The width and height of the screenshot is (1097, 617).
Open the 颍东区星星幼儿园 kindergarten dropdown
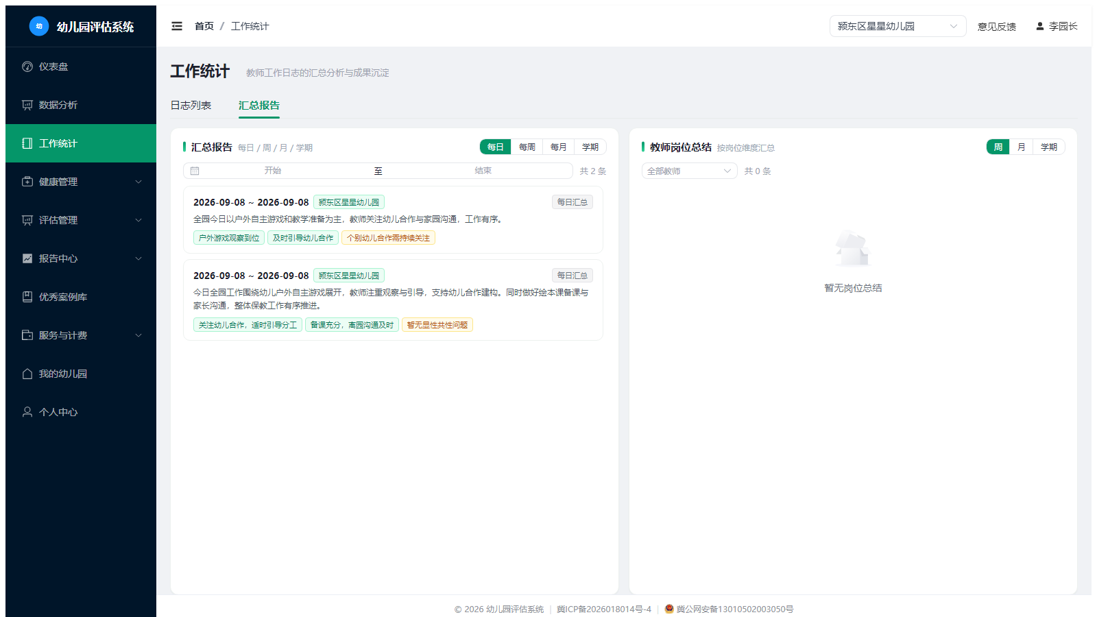[x=898, y=26]
